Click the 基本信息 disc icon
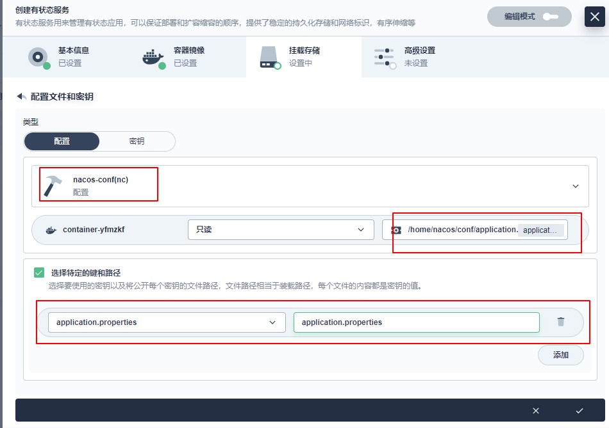Screen dimensions: 609x428 pyautogui.click(x=38, y=58)
